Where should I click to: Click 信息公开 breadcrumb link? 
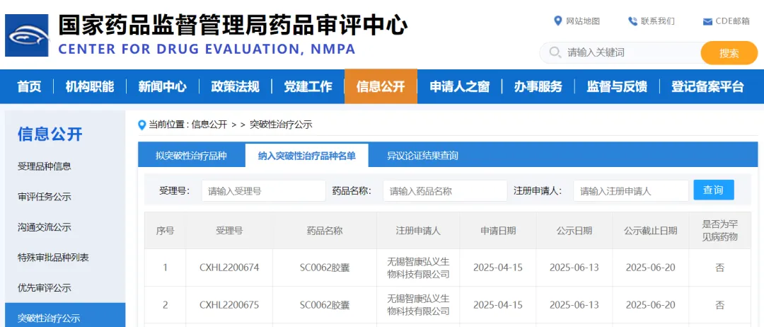point(209,125)
